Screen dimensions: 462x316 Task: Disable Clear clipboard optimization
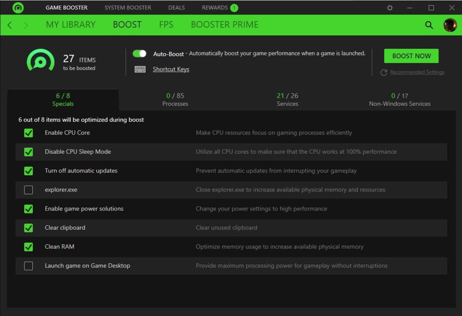point(28,228)
